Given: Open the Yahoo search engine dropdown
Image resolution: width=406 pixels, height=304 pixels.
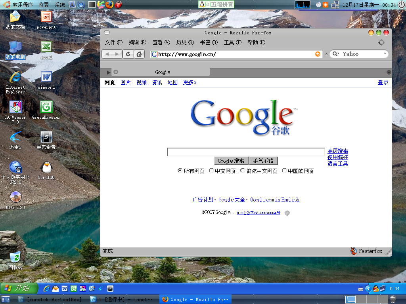Looking at the screenshot, I should click(x=336, y=54).
